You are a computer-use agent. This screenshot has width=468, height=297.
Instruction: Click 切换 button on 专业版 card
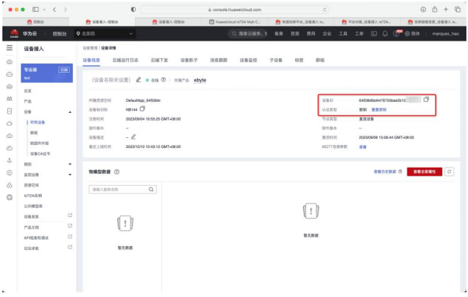coord(64,70)
